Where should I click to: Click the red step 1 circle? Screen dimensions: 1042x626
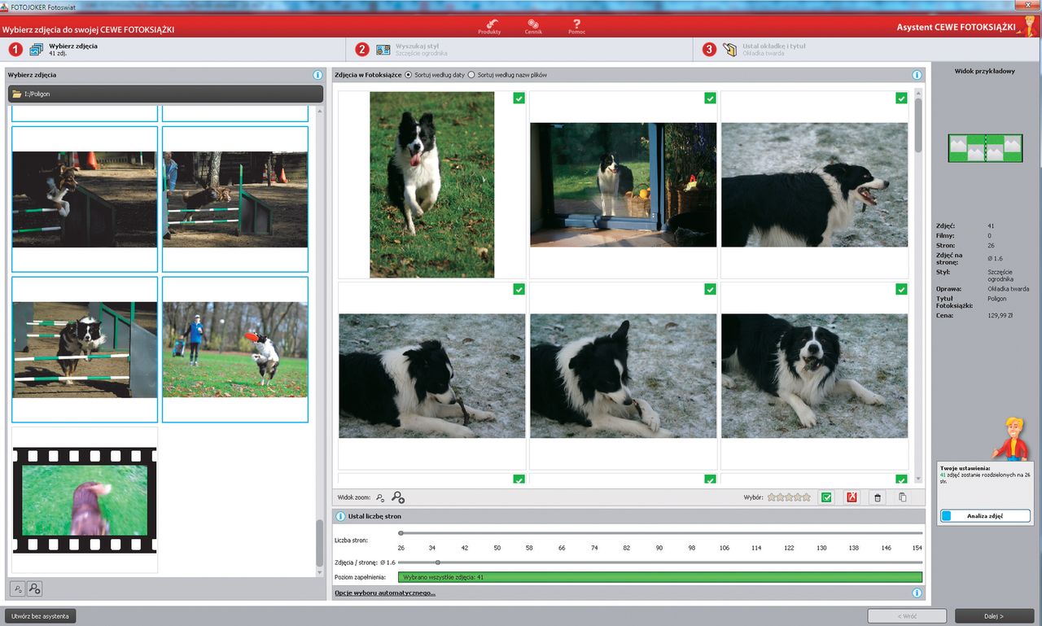16,50
